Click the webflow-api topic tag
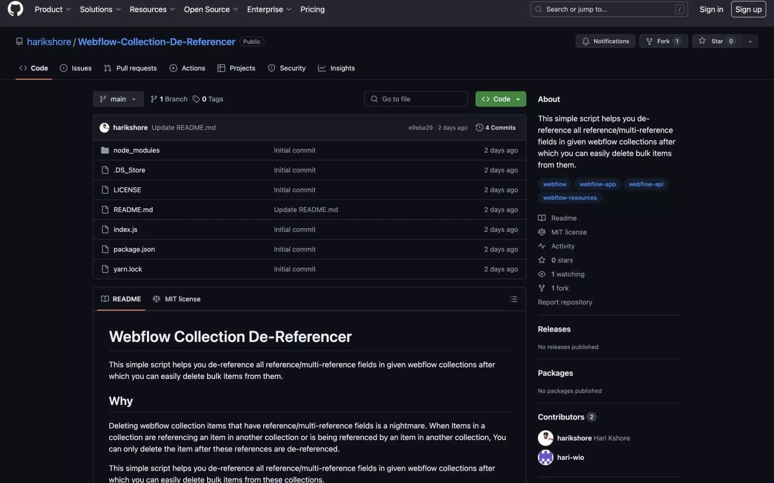Viewport: 774px width, 483px height. pyautogui.click(x=646, y=184)
